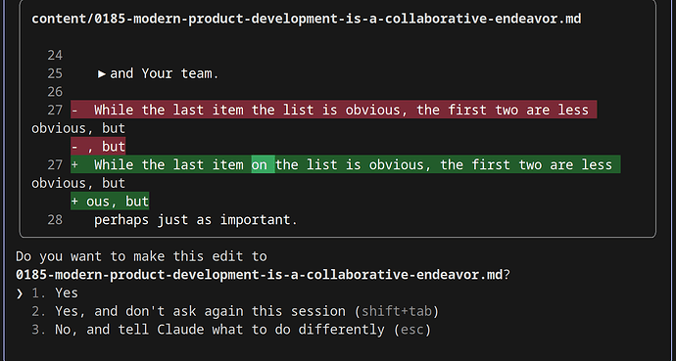Click line number 28 in the diff
Viewport: 676px width, 361px height.
(55, 220)
